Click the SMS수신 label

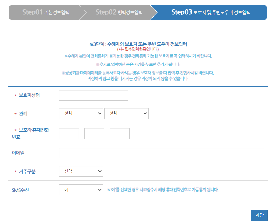click(x=20, y=190)
